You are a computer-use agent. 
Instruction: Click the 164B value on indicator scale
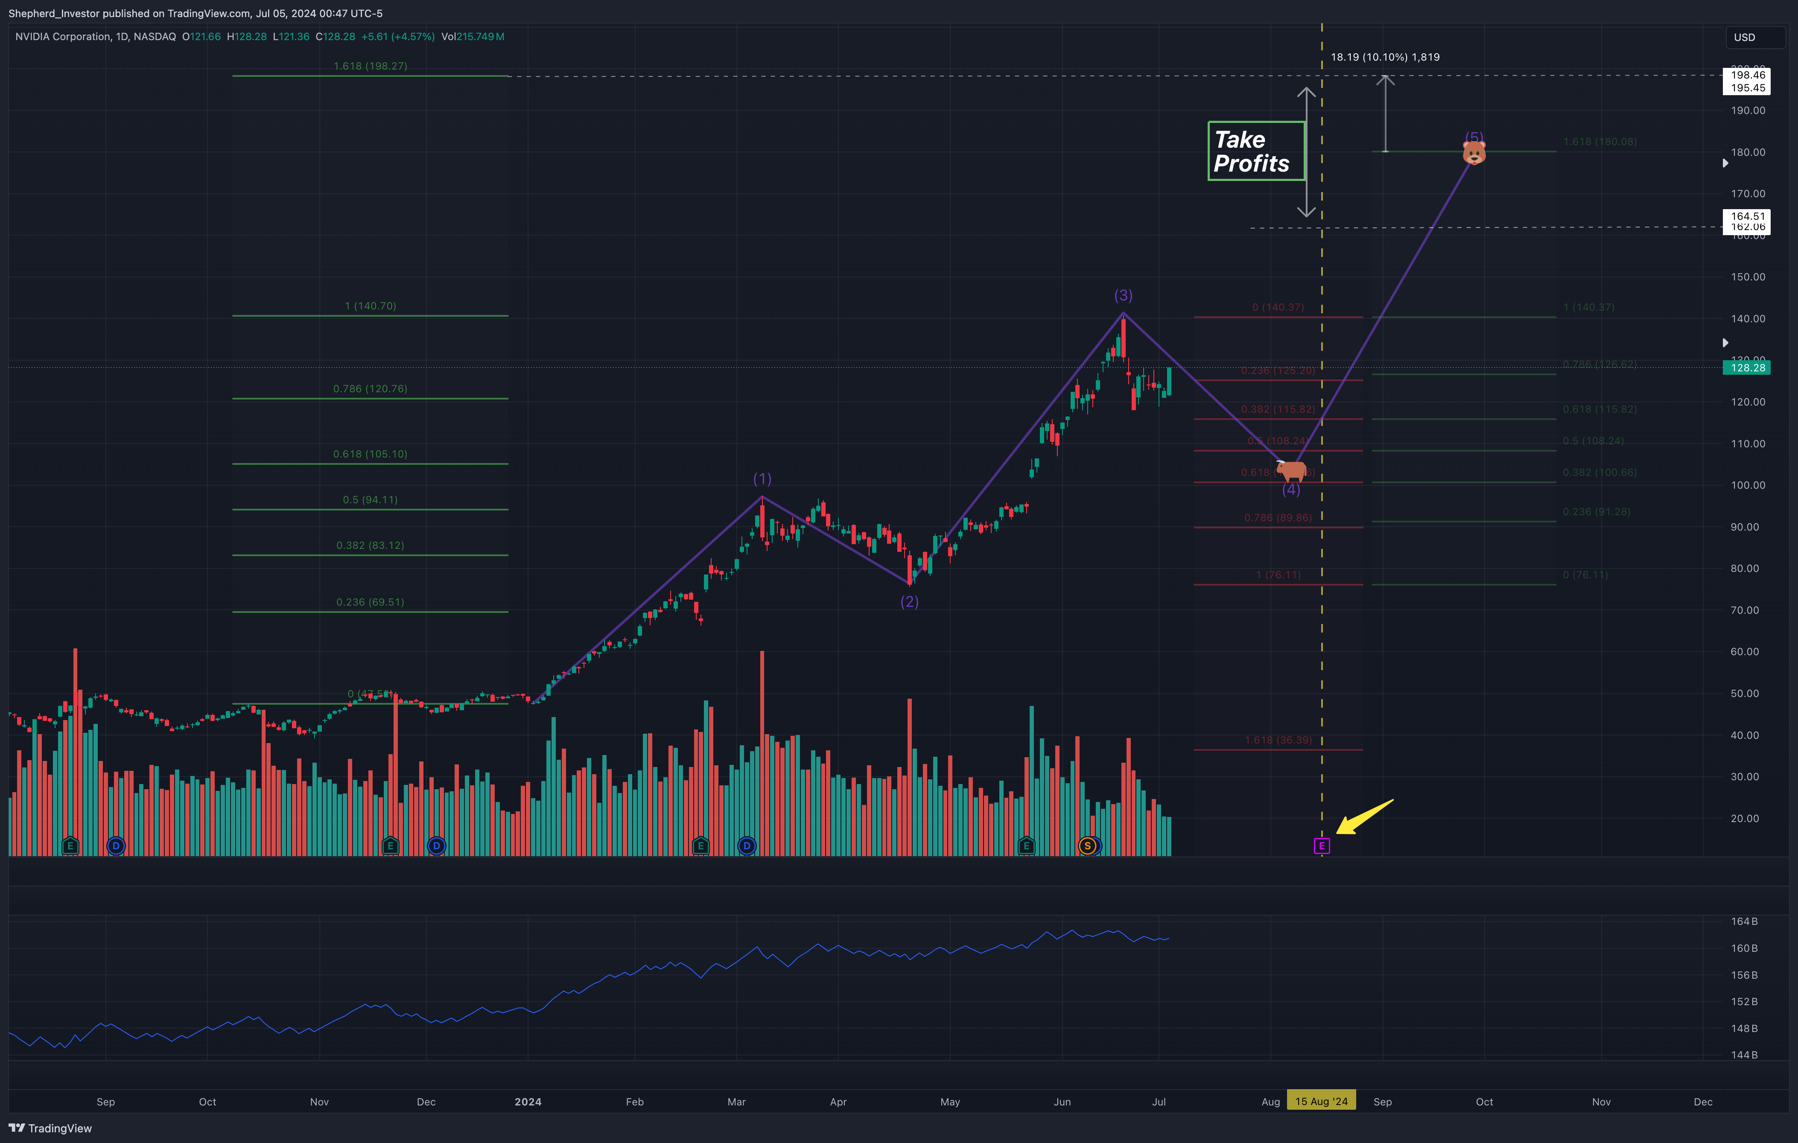[1744, 921]
